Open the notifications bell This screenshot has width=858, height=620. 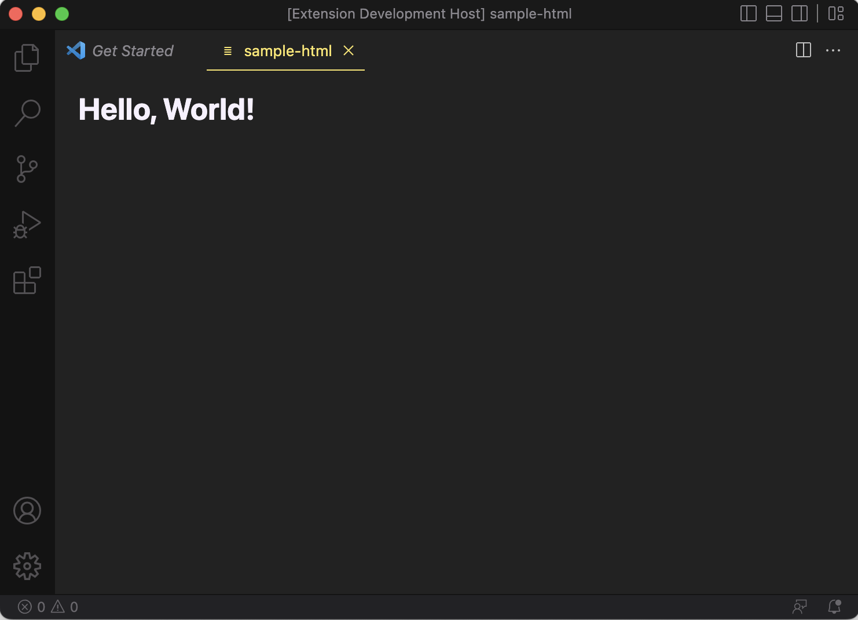pyautogui.click(x=834, y=607)
